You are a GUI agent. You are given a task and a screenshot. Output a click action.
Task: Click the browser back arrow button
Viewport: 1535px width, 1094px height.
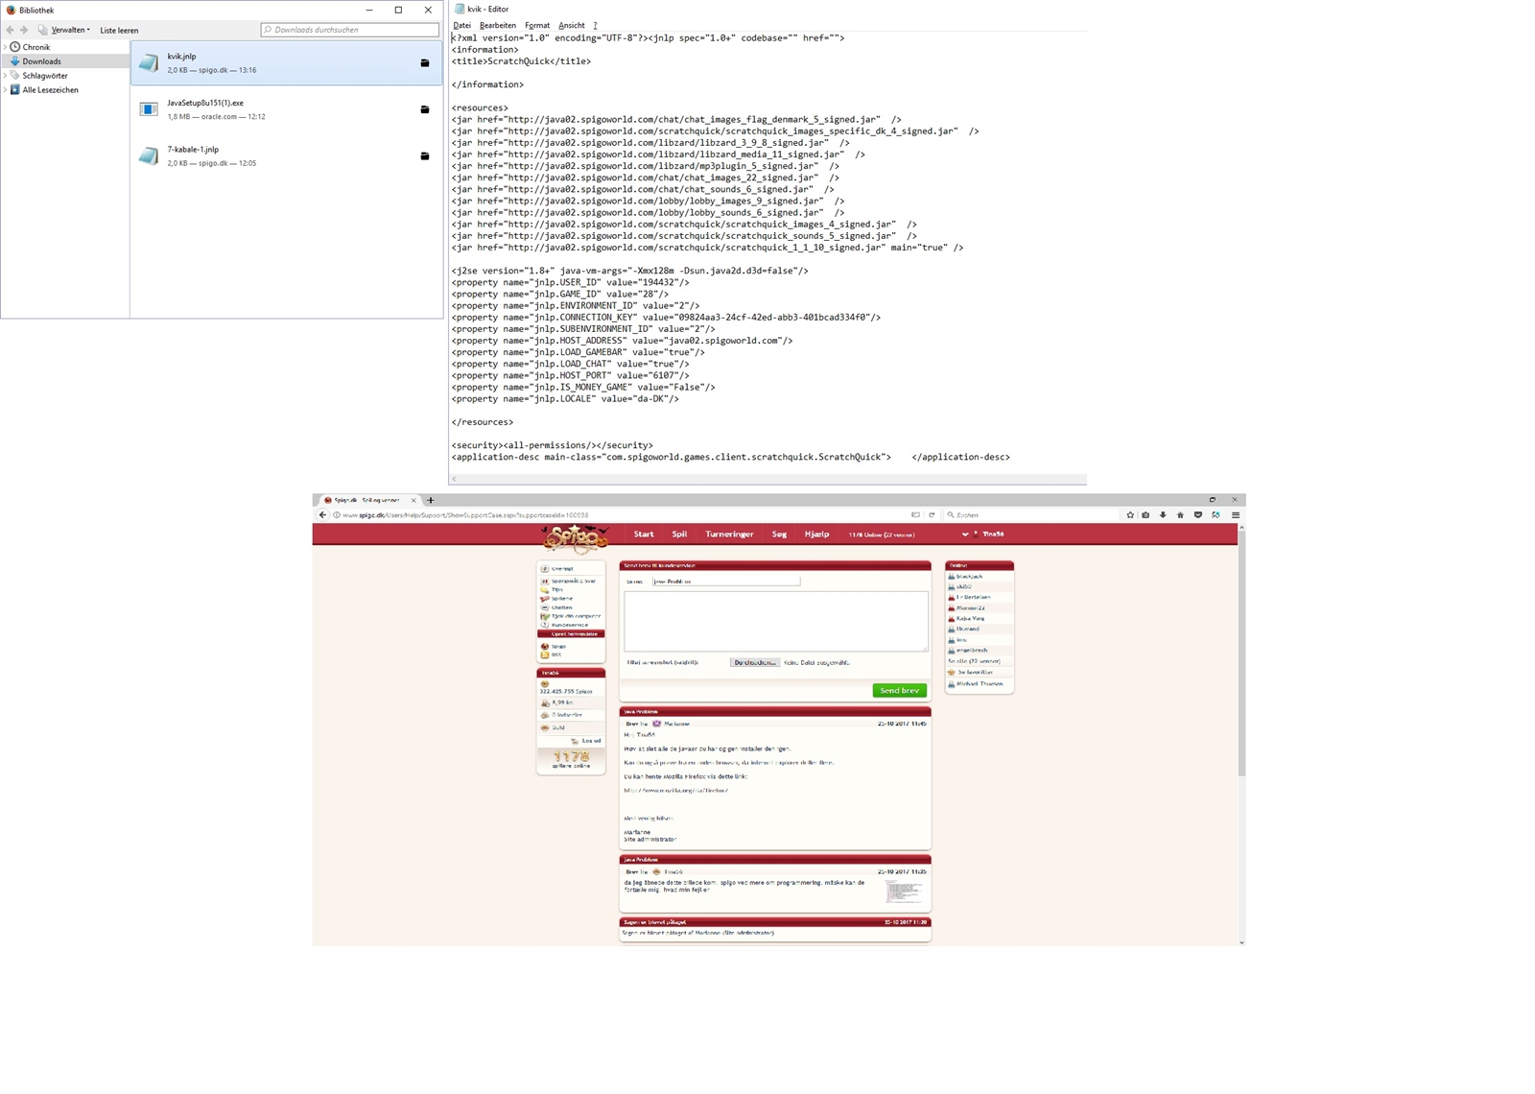322,515
